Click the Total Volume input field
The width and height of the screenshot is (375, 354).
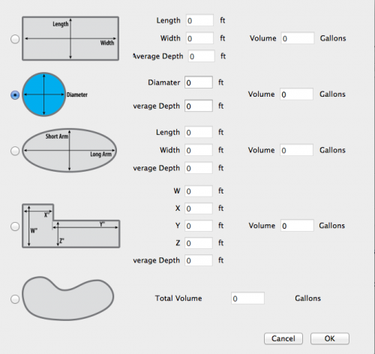(247, 298)
